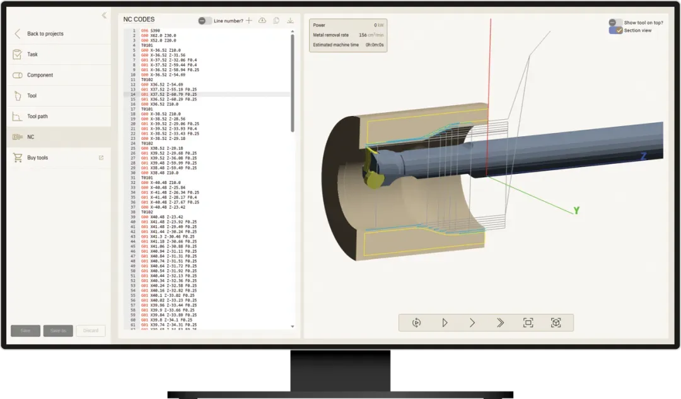Select NC line 1 G96 S390
This screenshot has width=681, height=399.
point(150,31)
